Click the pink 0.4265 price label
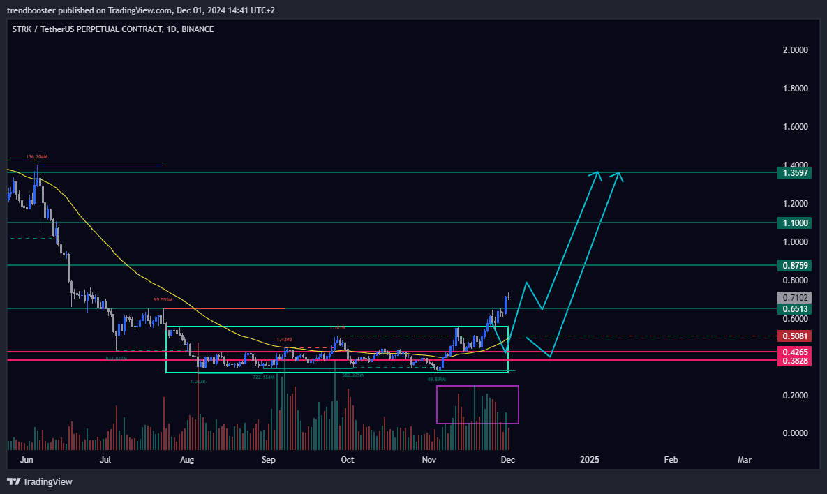Image resolution: width=827 pixels, height=494 pixels. 795,352
